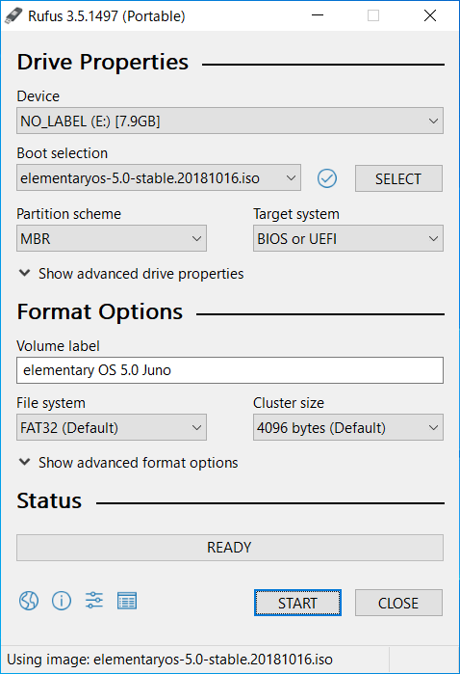Show the log with the list icon
Image resolution: width=460 pixels, height=674 pixels.
click(x=127, y=601)
